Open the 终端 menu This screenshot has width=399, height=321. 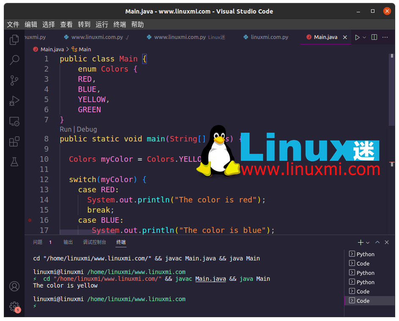click(x=120, y=25)
